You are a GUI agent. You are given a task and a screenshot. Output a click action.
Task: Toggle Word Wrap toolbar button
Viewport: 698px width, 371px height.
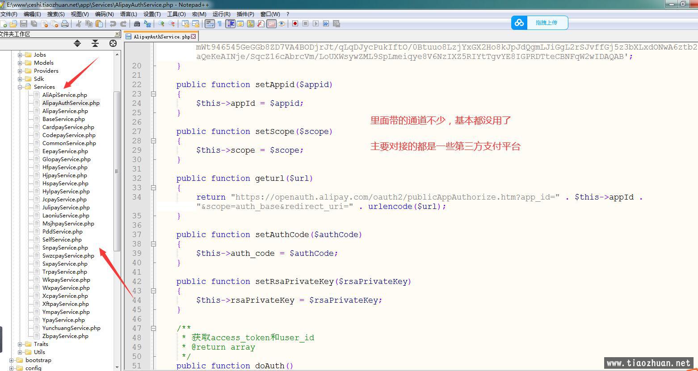(210, 24)
